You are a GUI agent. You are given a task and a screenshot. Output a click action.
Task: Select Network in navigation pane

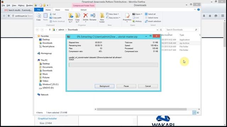pos(44,95)
